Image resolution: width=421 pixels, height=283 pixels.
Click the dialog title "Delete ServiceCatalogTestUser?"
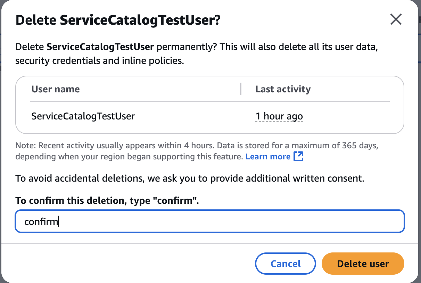pos(118,20)
